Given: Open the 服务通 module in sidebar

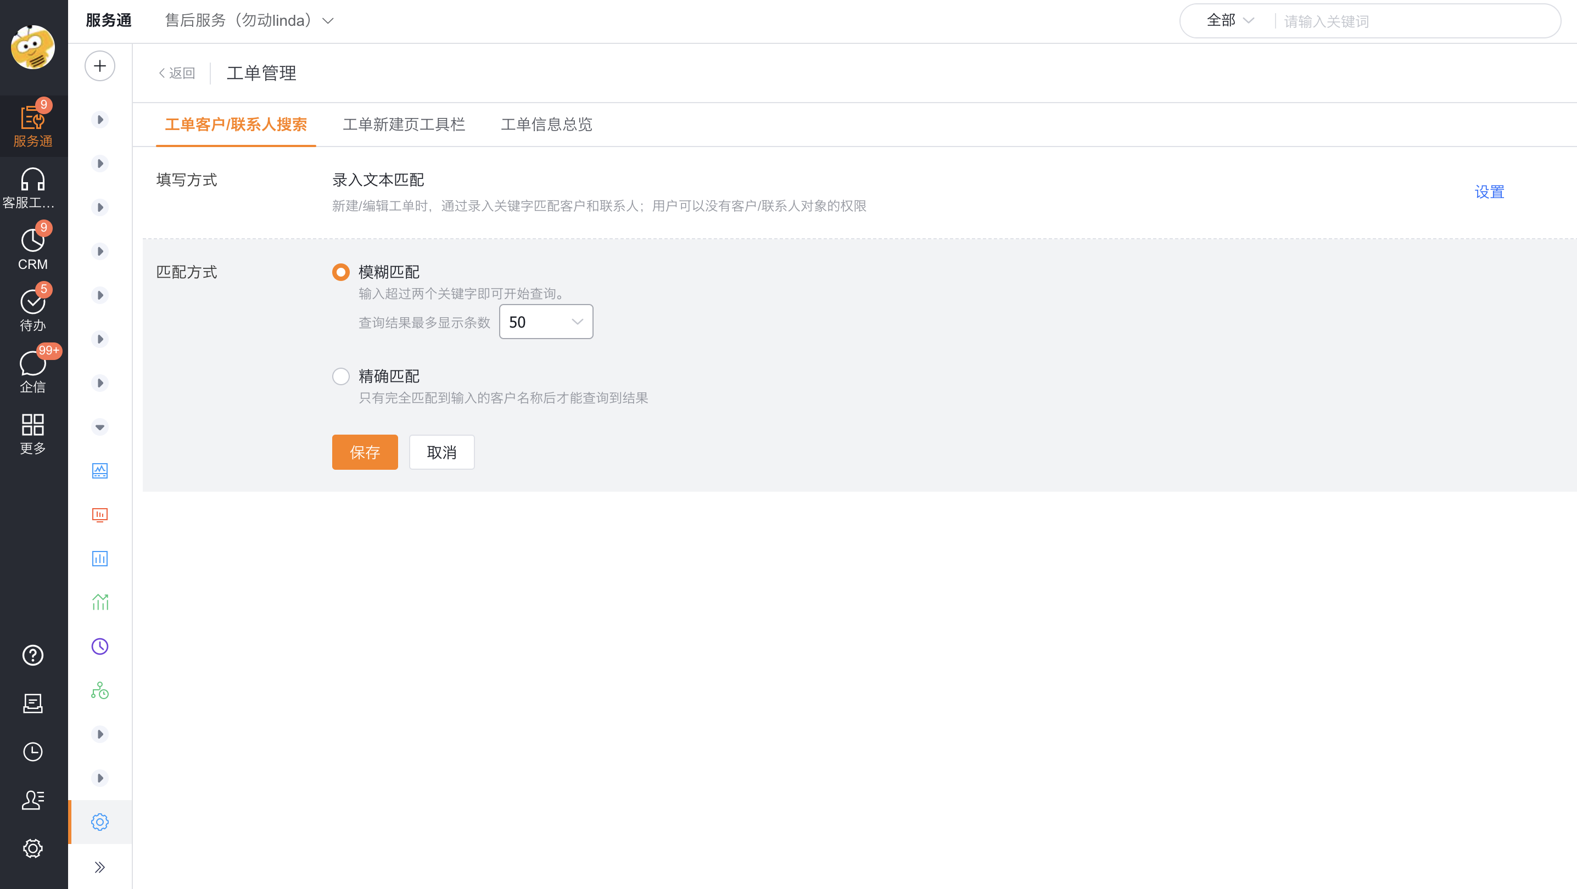Looking at the screenshot, I should click(33, 126).
